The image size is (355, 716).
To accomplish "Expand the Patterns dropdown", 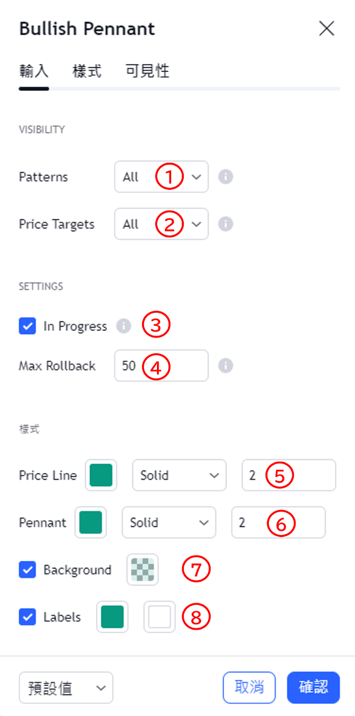I will point(161,177).
